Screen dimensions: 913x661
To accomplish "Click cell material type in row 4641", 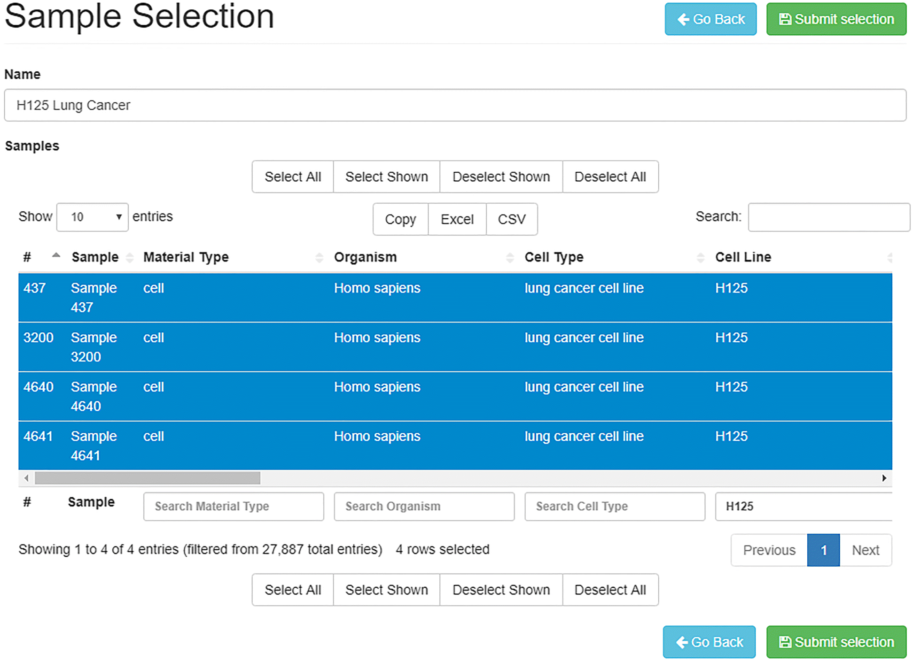I will pyautogui.click(x=154, y=436).
